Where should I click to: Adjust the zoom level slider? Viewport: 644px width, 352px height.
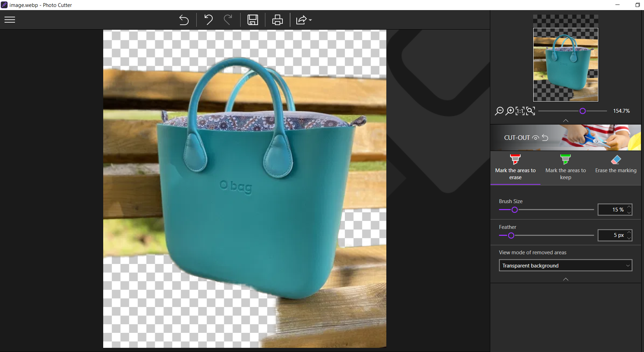[x=582, y=111]
